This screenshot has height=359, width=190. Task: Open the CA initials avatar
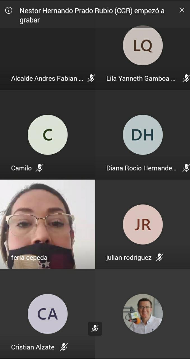click(48, 314)
